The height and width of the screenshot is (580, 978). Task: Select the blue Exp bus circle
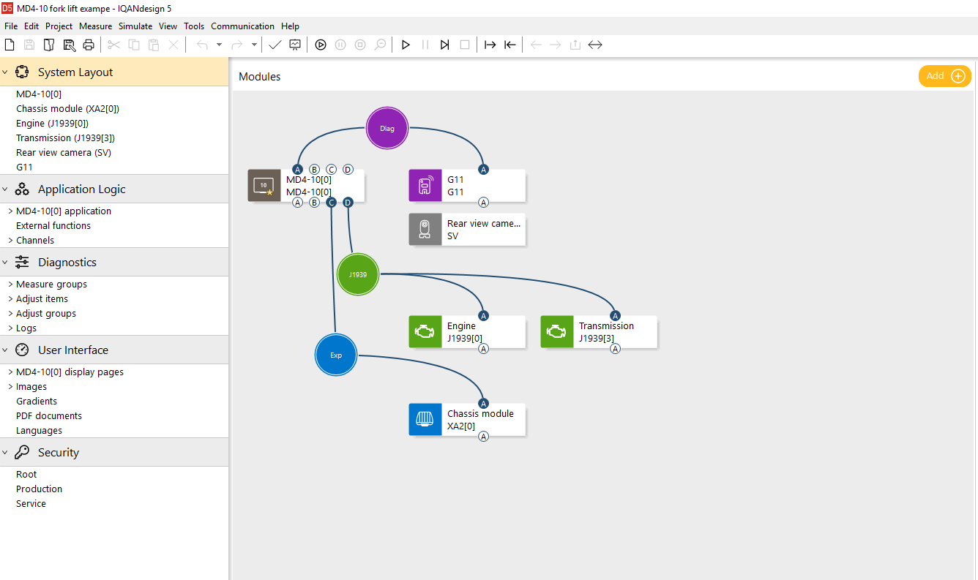[336, 355]
